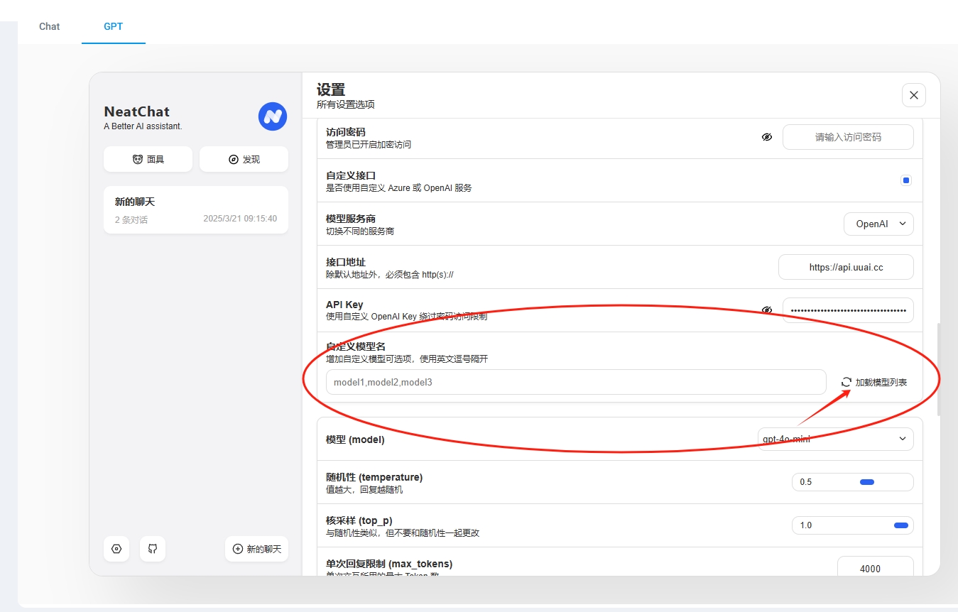Focus the API Key input field

coord(848,310)
